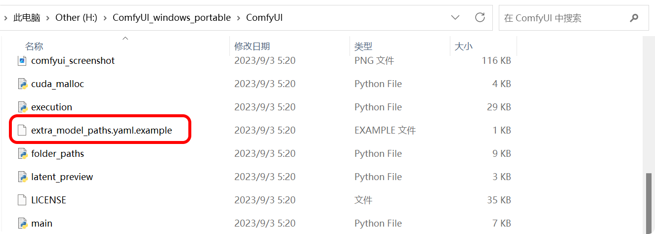Image resolution: width=655 pixels, height=234 pixels.
Task: Click the 在 ComfyUI 中搜索 search field
Action: (x=564, y=18)
